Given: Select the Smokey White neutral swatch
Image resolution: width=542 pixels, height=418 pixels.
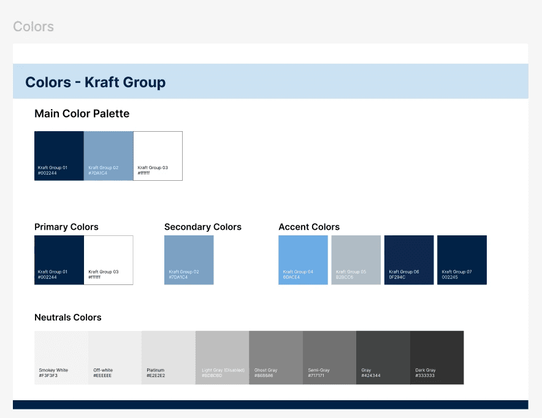Looking at the screenshot, I should point(61,357).
